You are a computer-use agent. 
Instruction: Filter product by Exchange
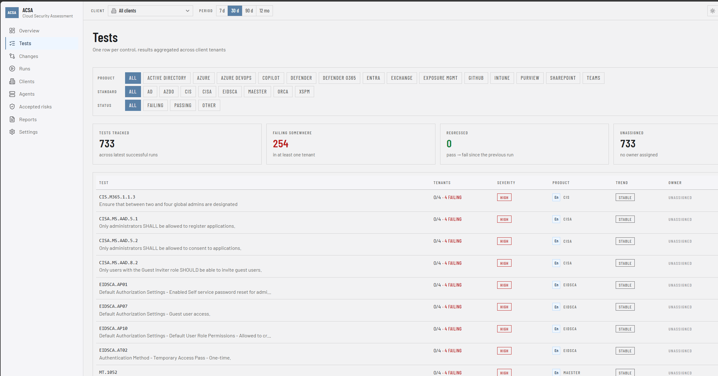[x=402, y=78]
